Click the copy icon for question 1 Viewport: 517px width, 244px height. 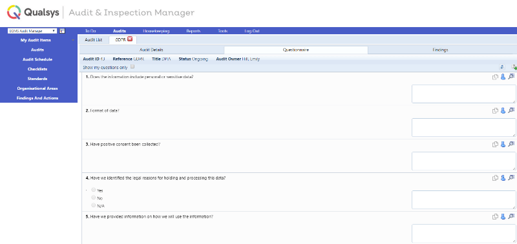tap(495, 77)
